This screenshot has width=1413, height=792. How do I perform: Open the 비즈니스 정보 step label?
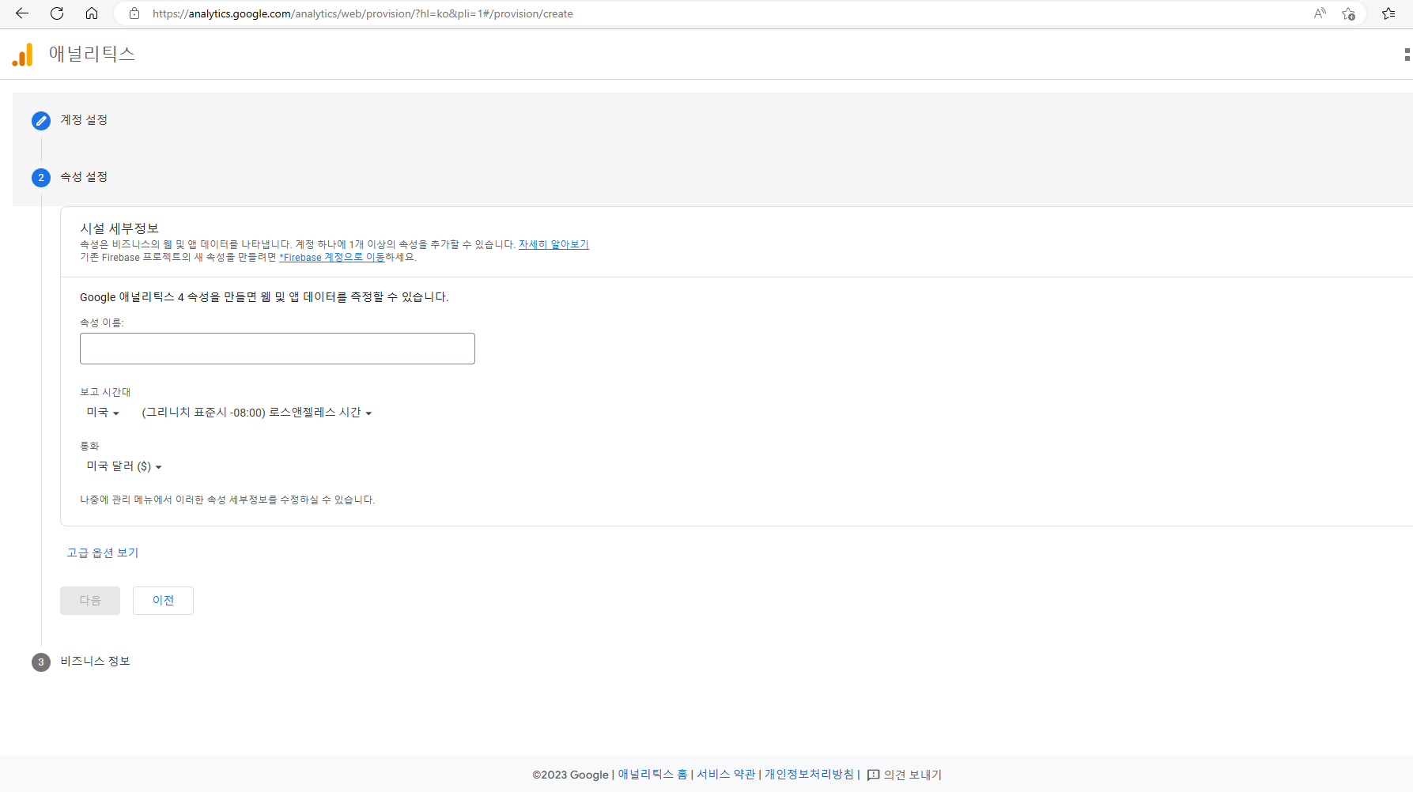pos(96,661)
